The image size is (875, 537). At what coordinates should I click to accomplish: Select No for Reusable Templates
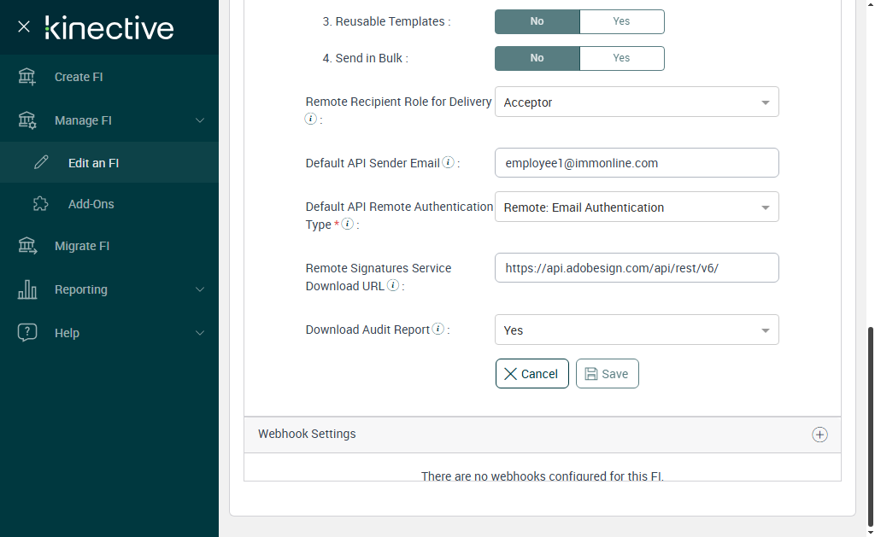tap(537, 21)
